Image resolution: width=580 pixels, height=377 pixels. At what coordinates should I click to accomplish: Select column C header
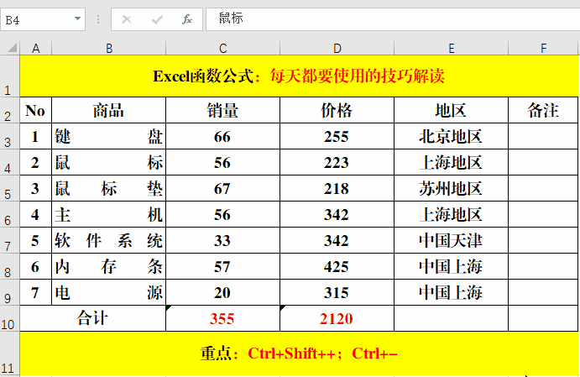[x=223, y=48]
